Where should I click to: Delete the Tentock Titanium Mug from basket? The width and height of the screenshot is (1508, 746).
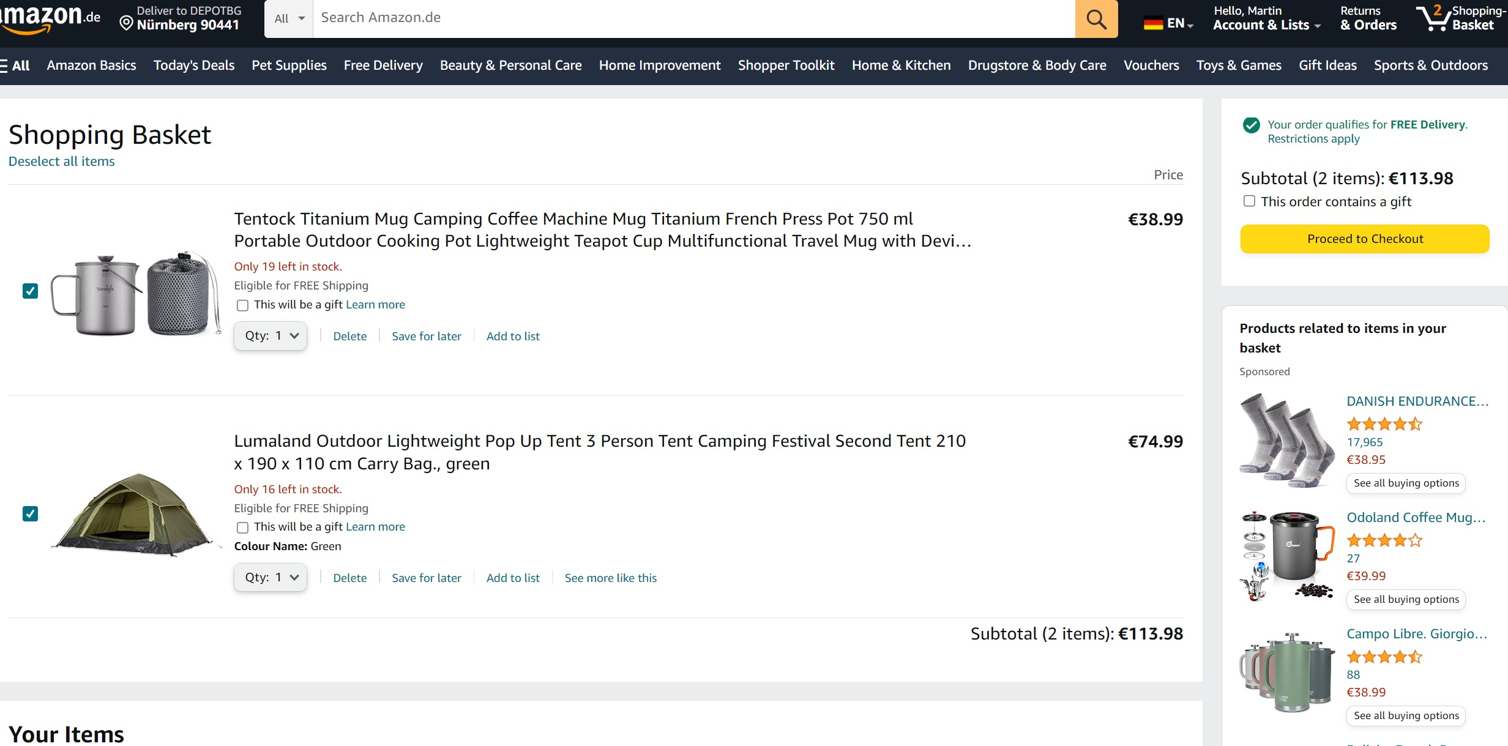coord(350,336)
